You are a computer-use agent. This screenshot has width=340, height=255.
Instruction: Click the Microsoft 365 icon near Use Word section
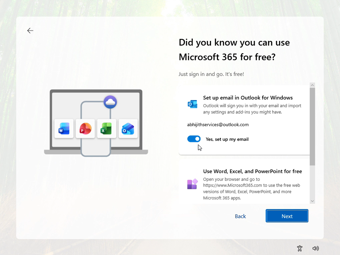tap(192, 184)
